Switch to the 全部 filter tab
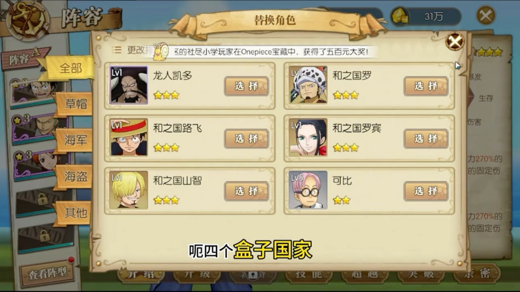 tap(70, 68)
